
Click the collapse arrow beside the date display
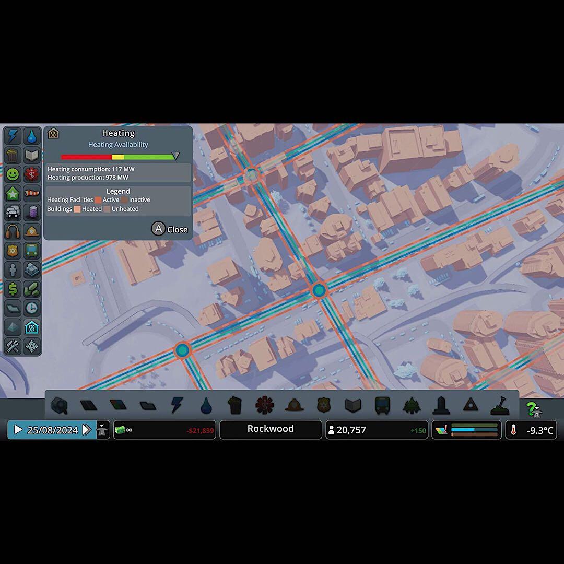point(102,430)
